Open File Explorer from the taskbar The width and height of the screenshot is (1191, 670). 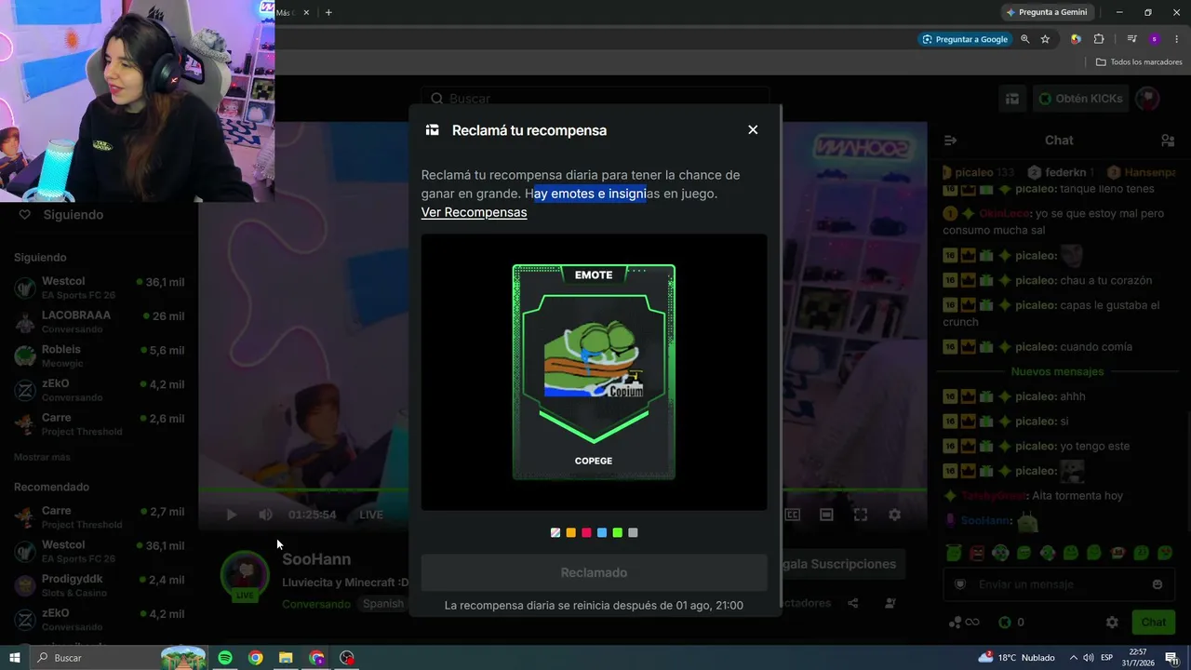click(x=286, y=658)
